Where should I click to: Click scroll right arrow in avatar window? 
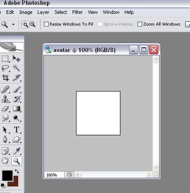149,175
